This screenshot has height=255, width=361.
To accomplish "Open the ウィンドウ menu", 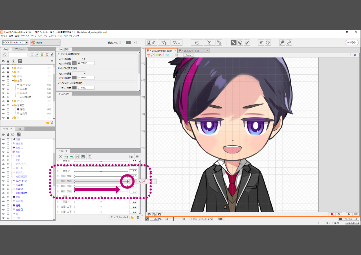I will pos(68,36).
